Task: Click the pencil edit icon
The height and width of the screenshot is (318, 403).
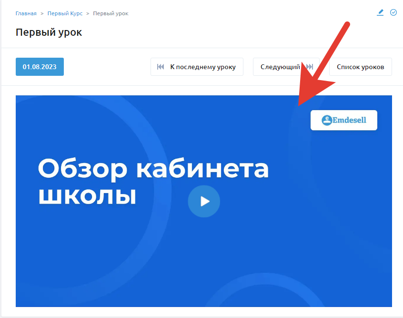Action: (x=380, y=12)
